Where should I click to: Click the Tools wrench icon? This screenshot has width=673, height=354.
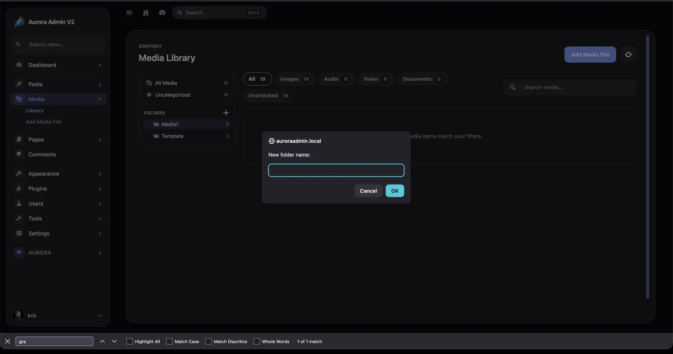[19, 218]
